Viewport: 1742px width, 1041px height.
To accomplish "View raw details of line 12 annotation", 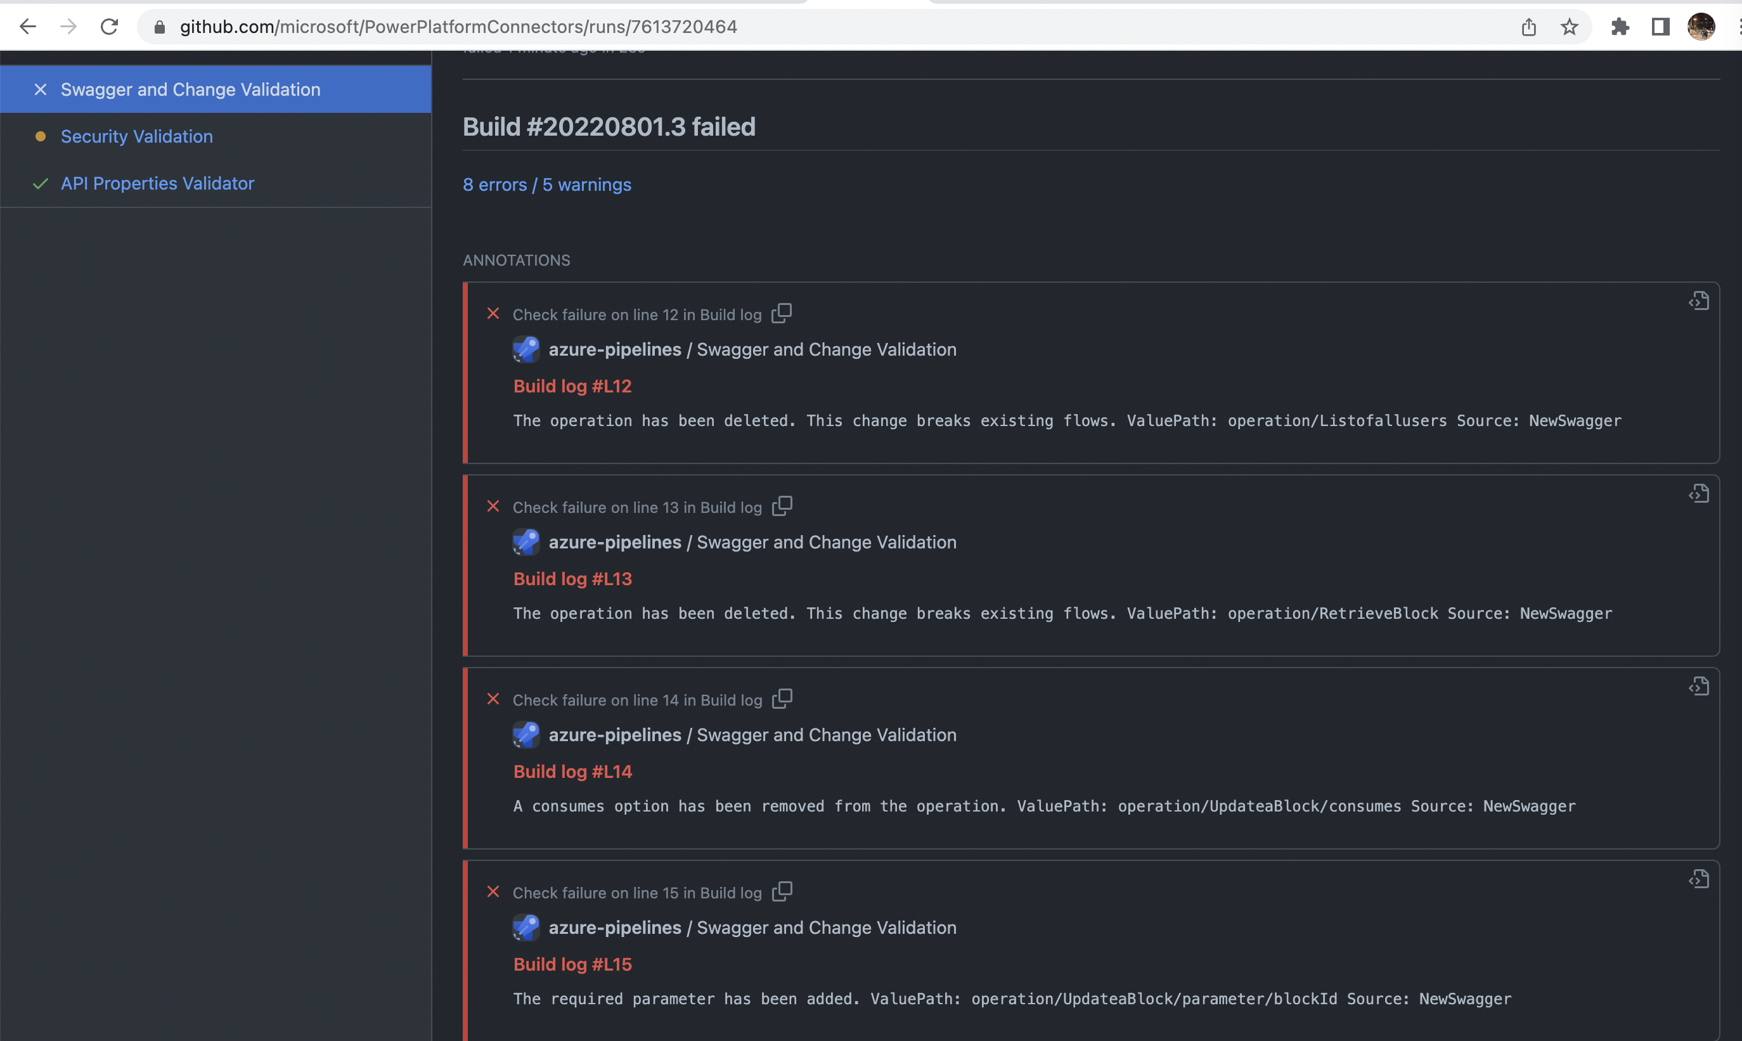I will (1698, 302).
